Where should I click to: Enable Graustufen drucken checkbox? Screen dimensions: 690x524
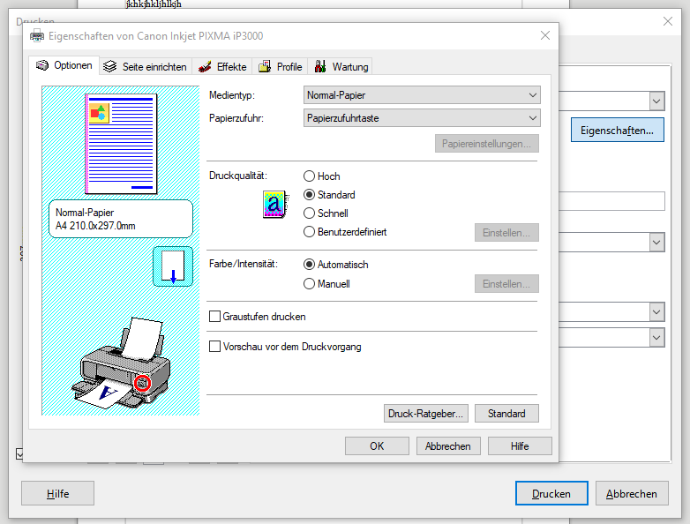[x=214, y=317]
